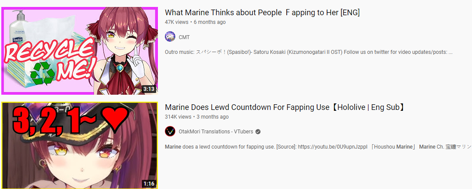
Task: Open the '3, 2, 1' countdown thumbnail
Action: [80, 146]
